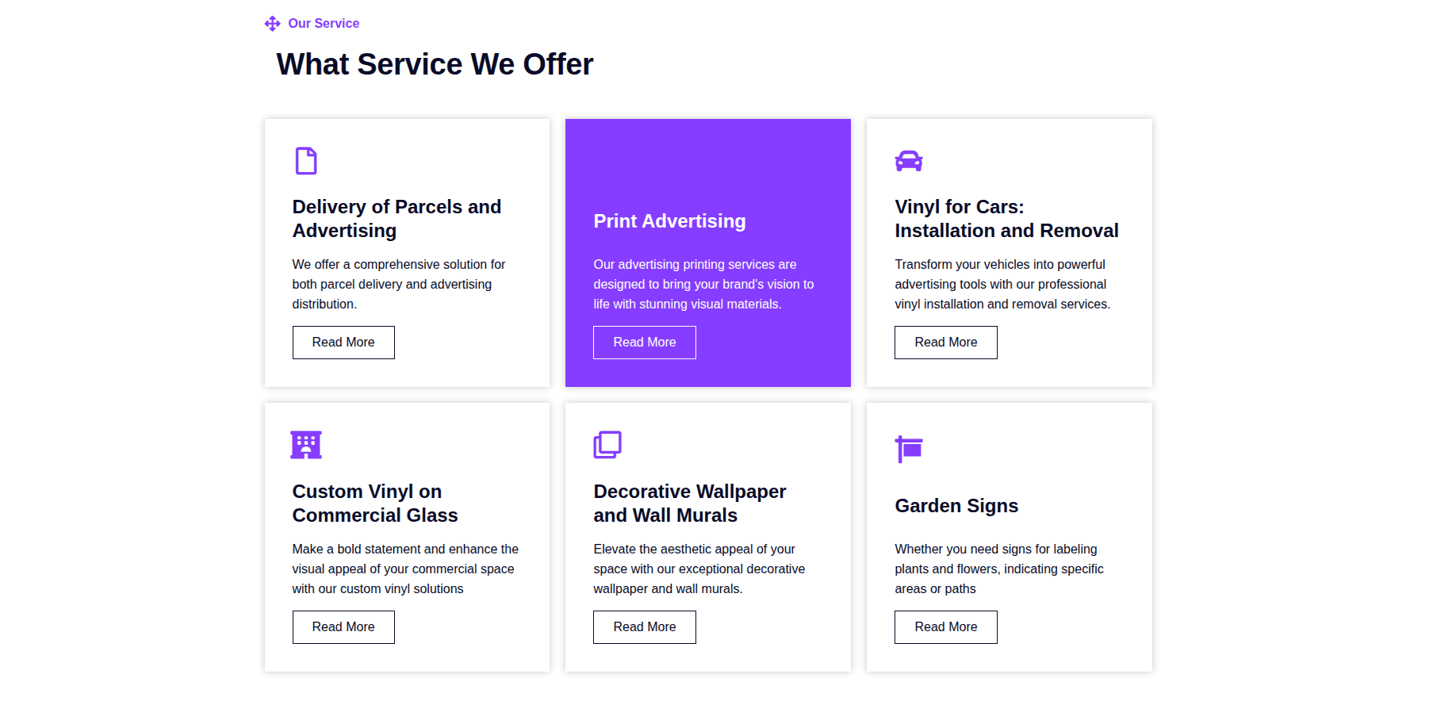Viewport: 1433px width, 720px height.
Task: Click the building icon above Custom Vinyl
Action: [x=306, y=445]
